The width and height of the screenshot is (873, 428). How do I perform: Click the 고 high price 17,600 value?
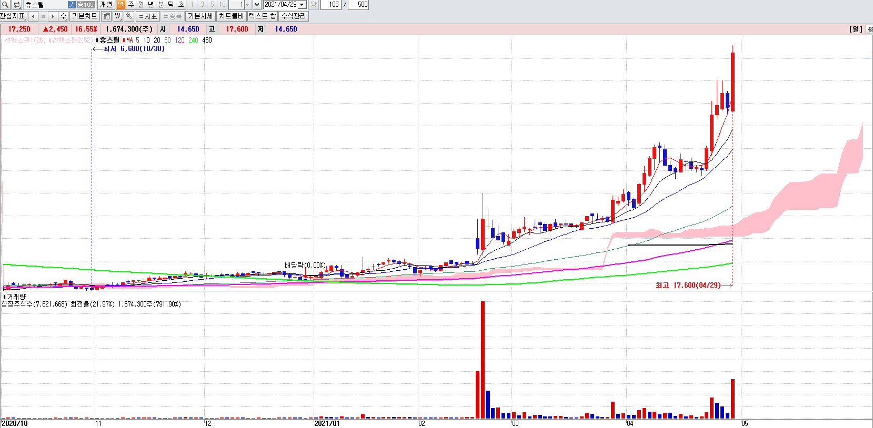(x=237, y=29)
